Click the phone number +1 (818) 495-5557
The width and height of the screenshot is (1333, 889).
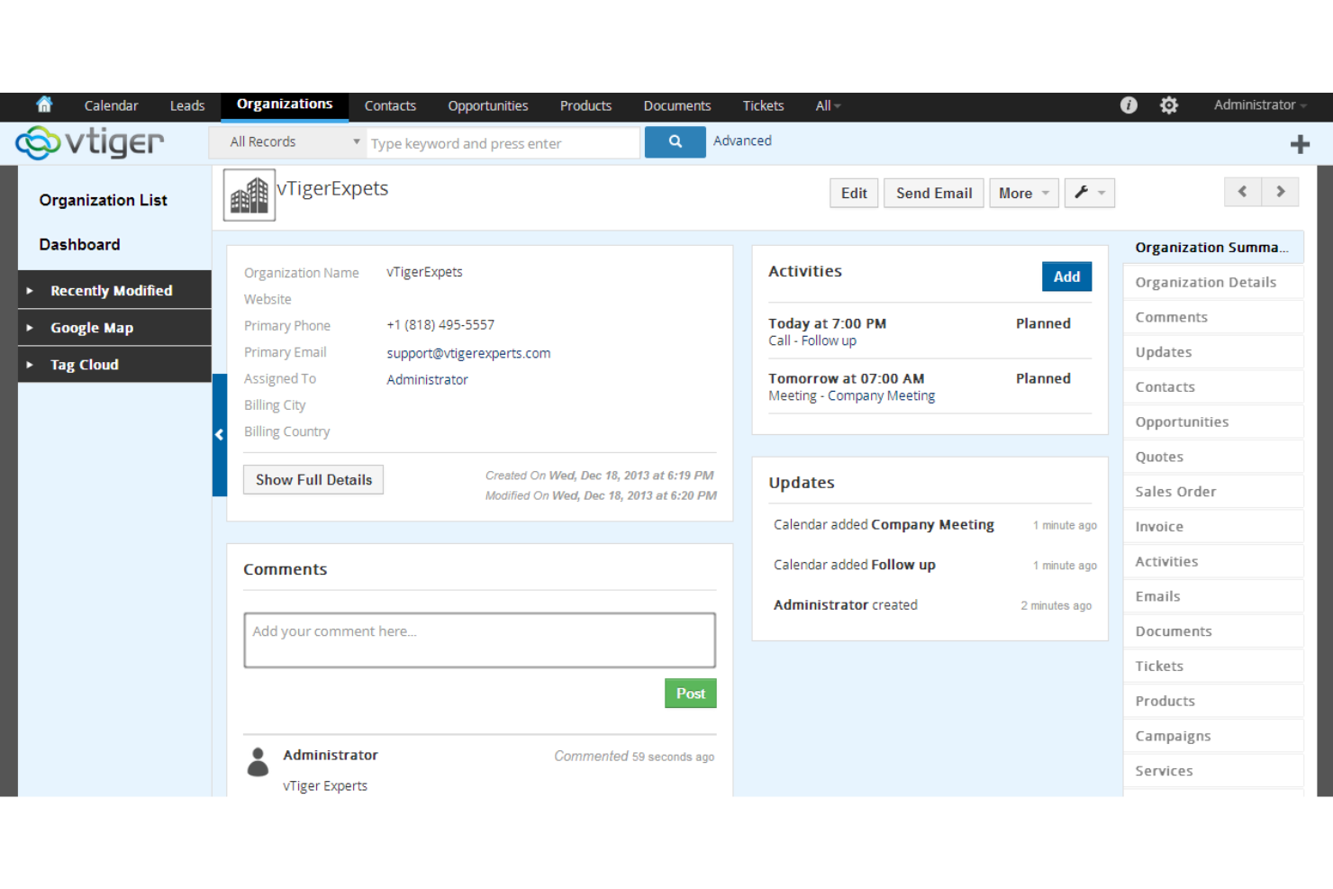pyautogui.click(x=440, y=324)
